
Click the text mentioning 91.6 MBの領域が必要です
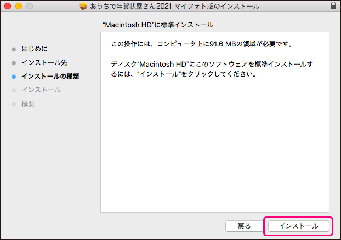coord(202,44)
